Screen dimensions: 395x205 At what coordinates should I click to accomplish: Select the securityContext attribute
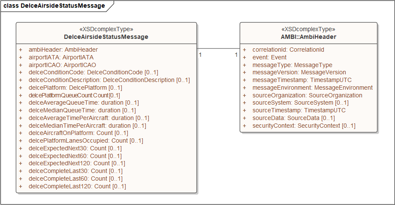(x=304, y=126)
